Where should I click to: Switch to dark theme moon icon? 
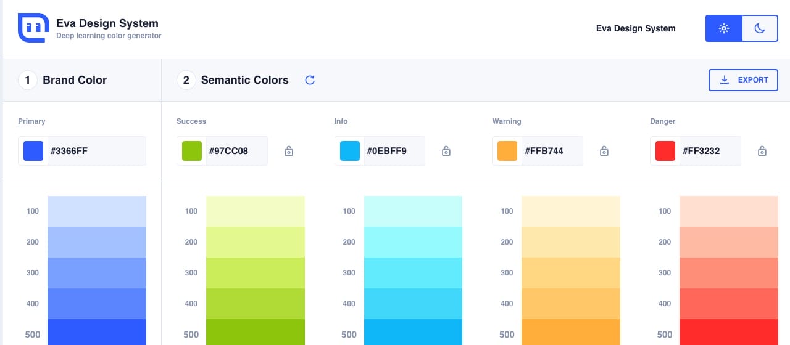tap(760, 28)
